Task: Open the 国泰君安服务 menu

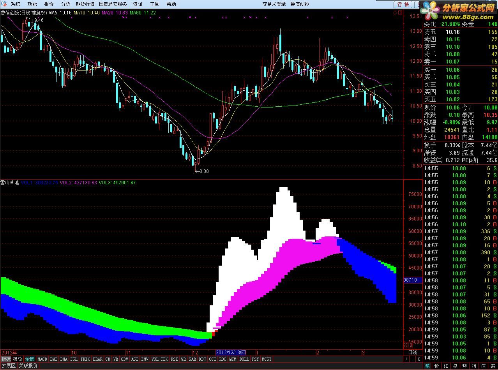Action: 113,4
